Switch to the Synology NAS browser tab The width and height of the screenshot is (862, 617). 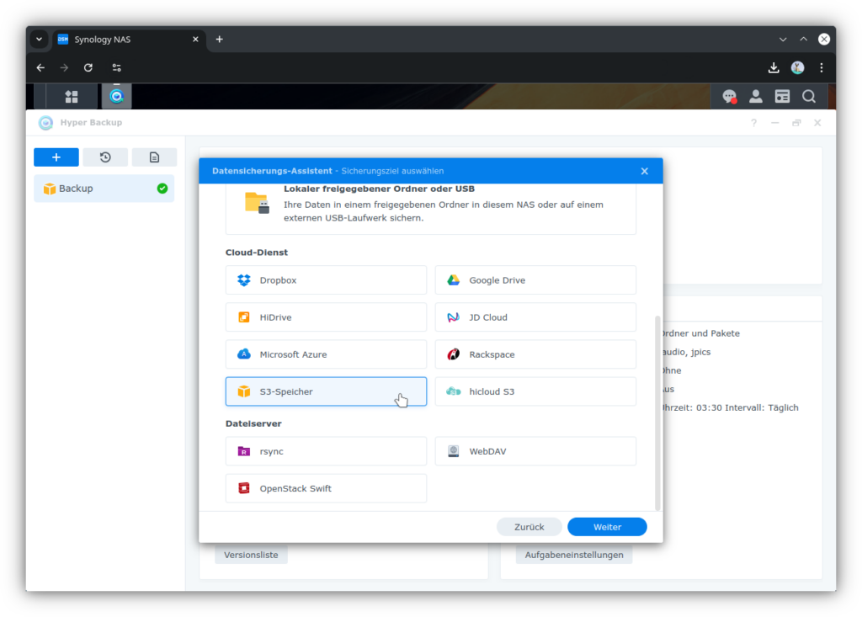tap(126, 40)
